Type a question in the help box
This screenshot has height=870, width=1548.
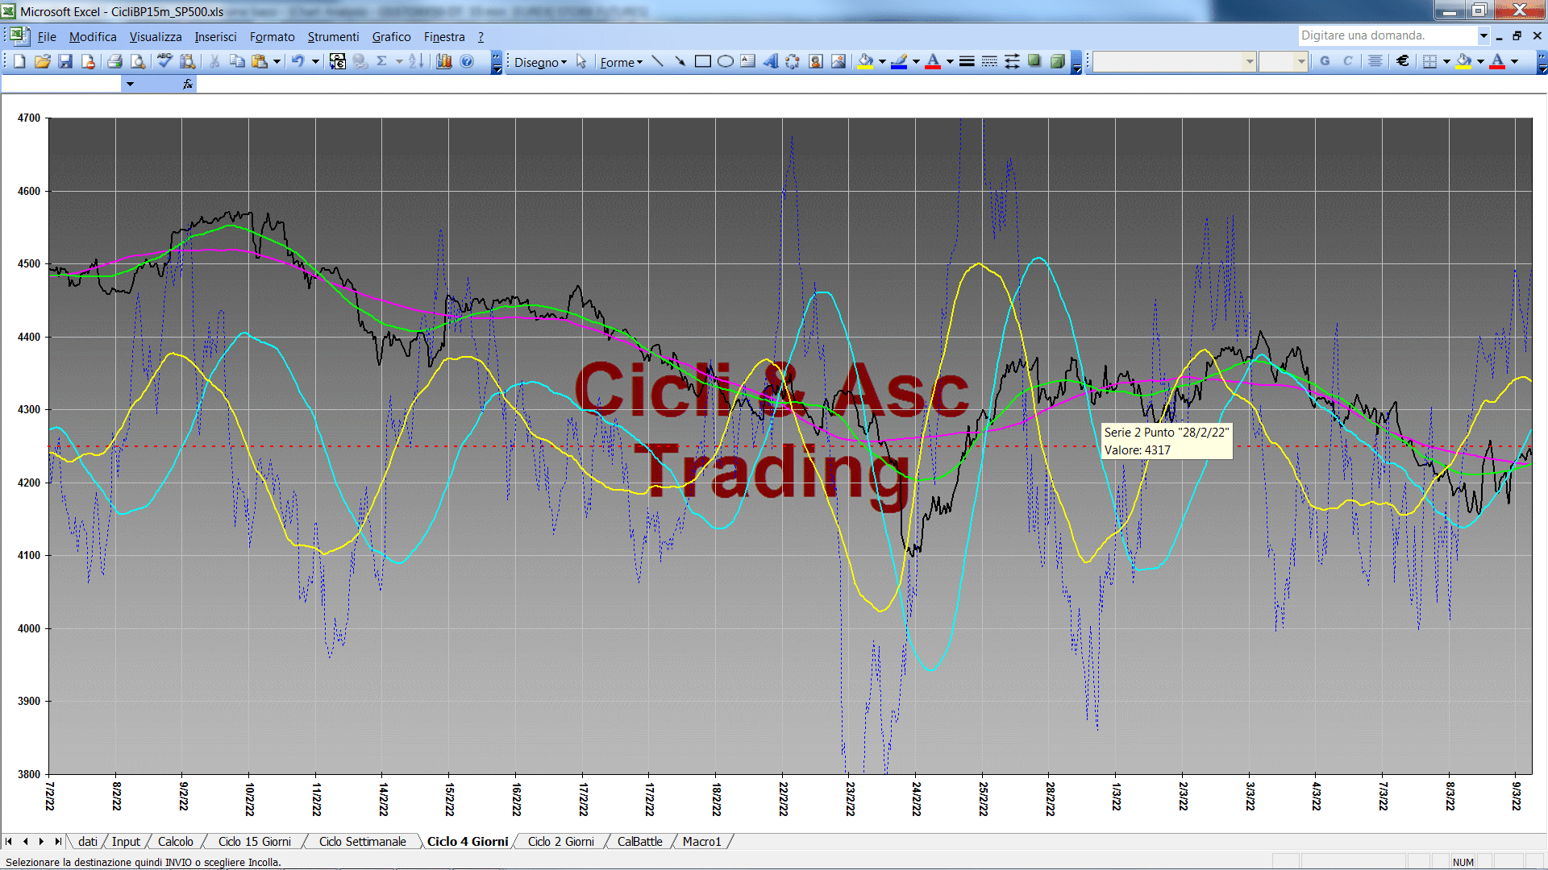(x=1386, y=35)
